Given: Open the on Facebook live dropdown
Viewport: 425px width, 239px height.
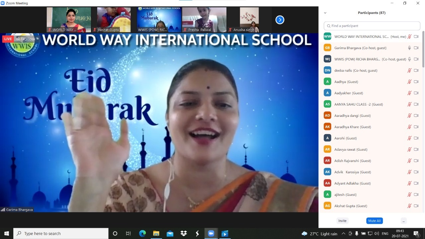Looking at the screenshot, I should click(28, 39).
